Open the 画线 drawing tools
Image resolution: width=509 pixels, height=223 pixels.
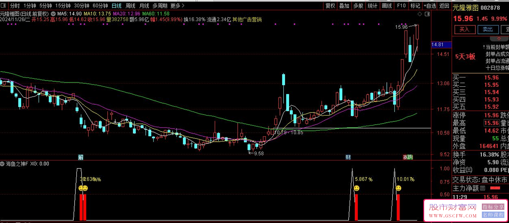386,6
